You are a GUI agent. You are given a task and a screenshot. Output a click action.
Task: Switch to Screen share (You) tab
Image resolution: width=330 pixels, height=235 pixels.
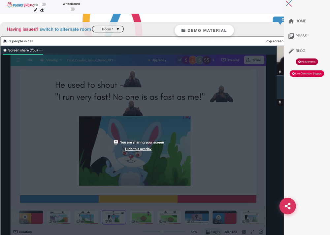coord(23,50)
